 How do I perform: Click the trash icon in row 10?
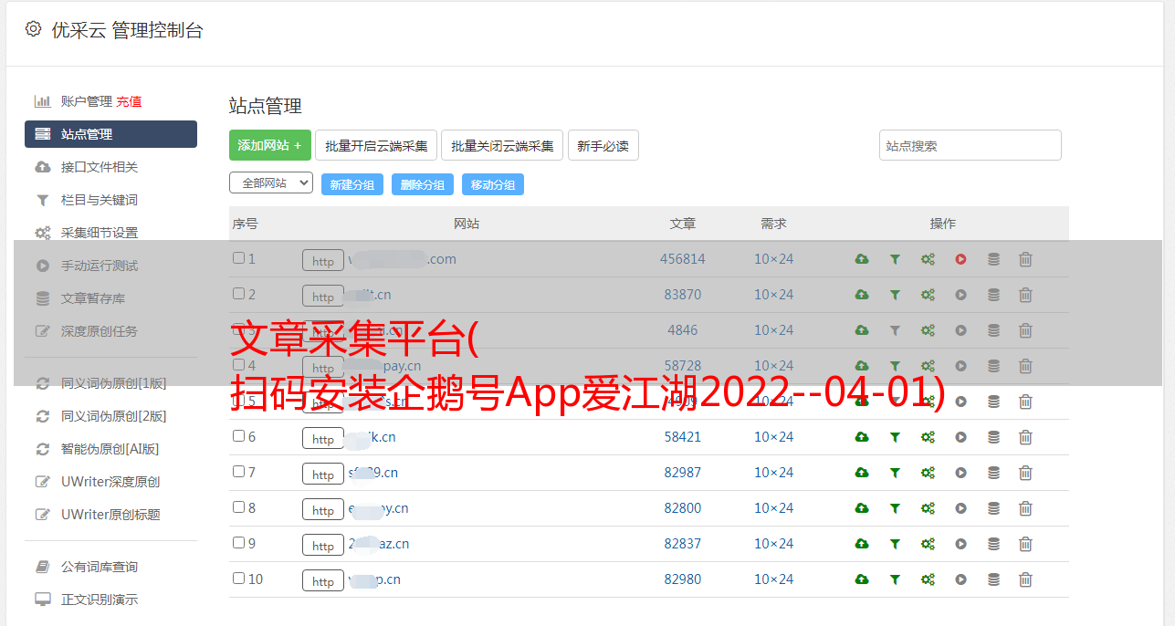tap(1025, 579)
